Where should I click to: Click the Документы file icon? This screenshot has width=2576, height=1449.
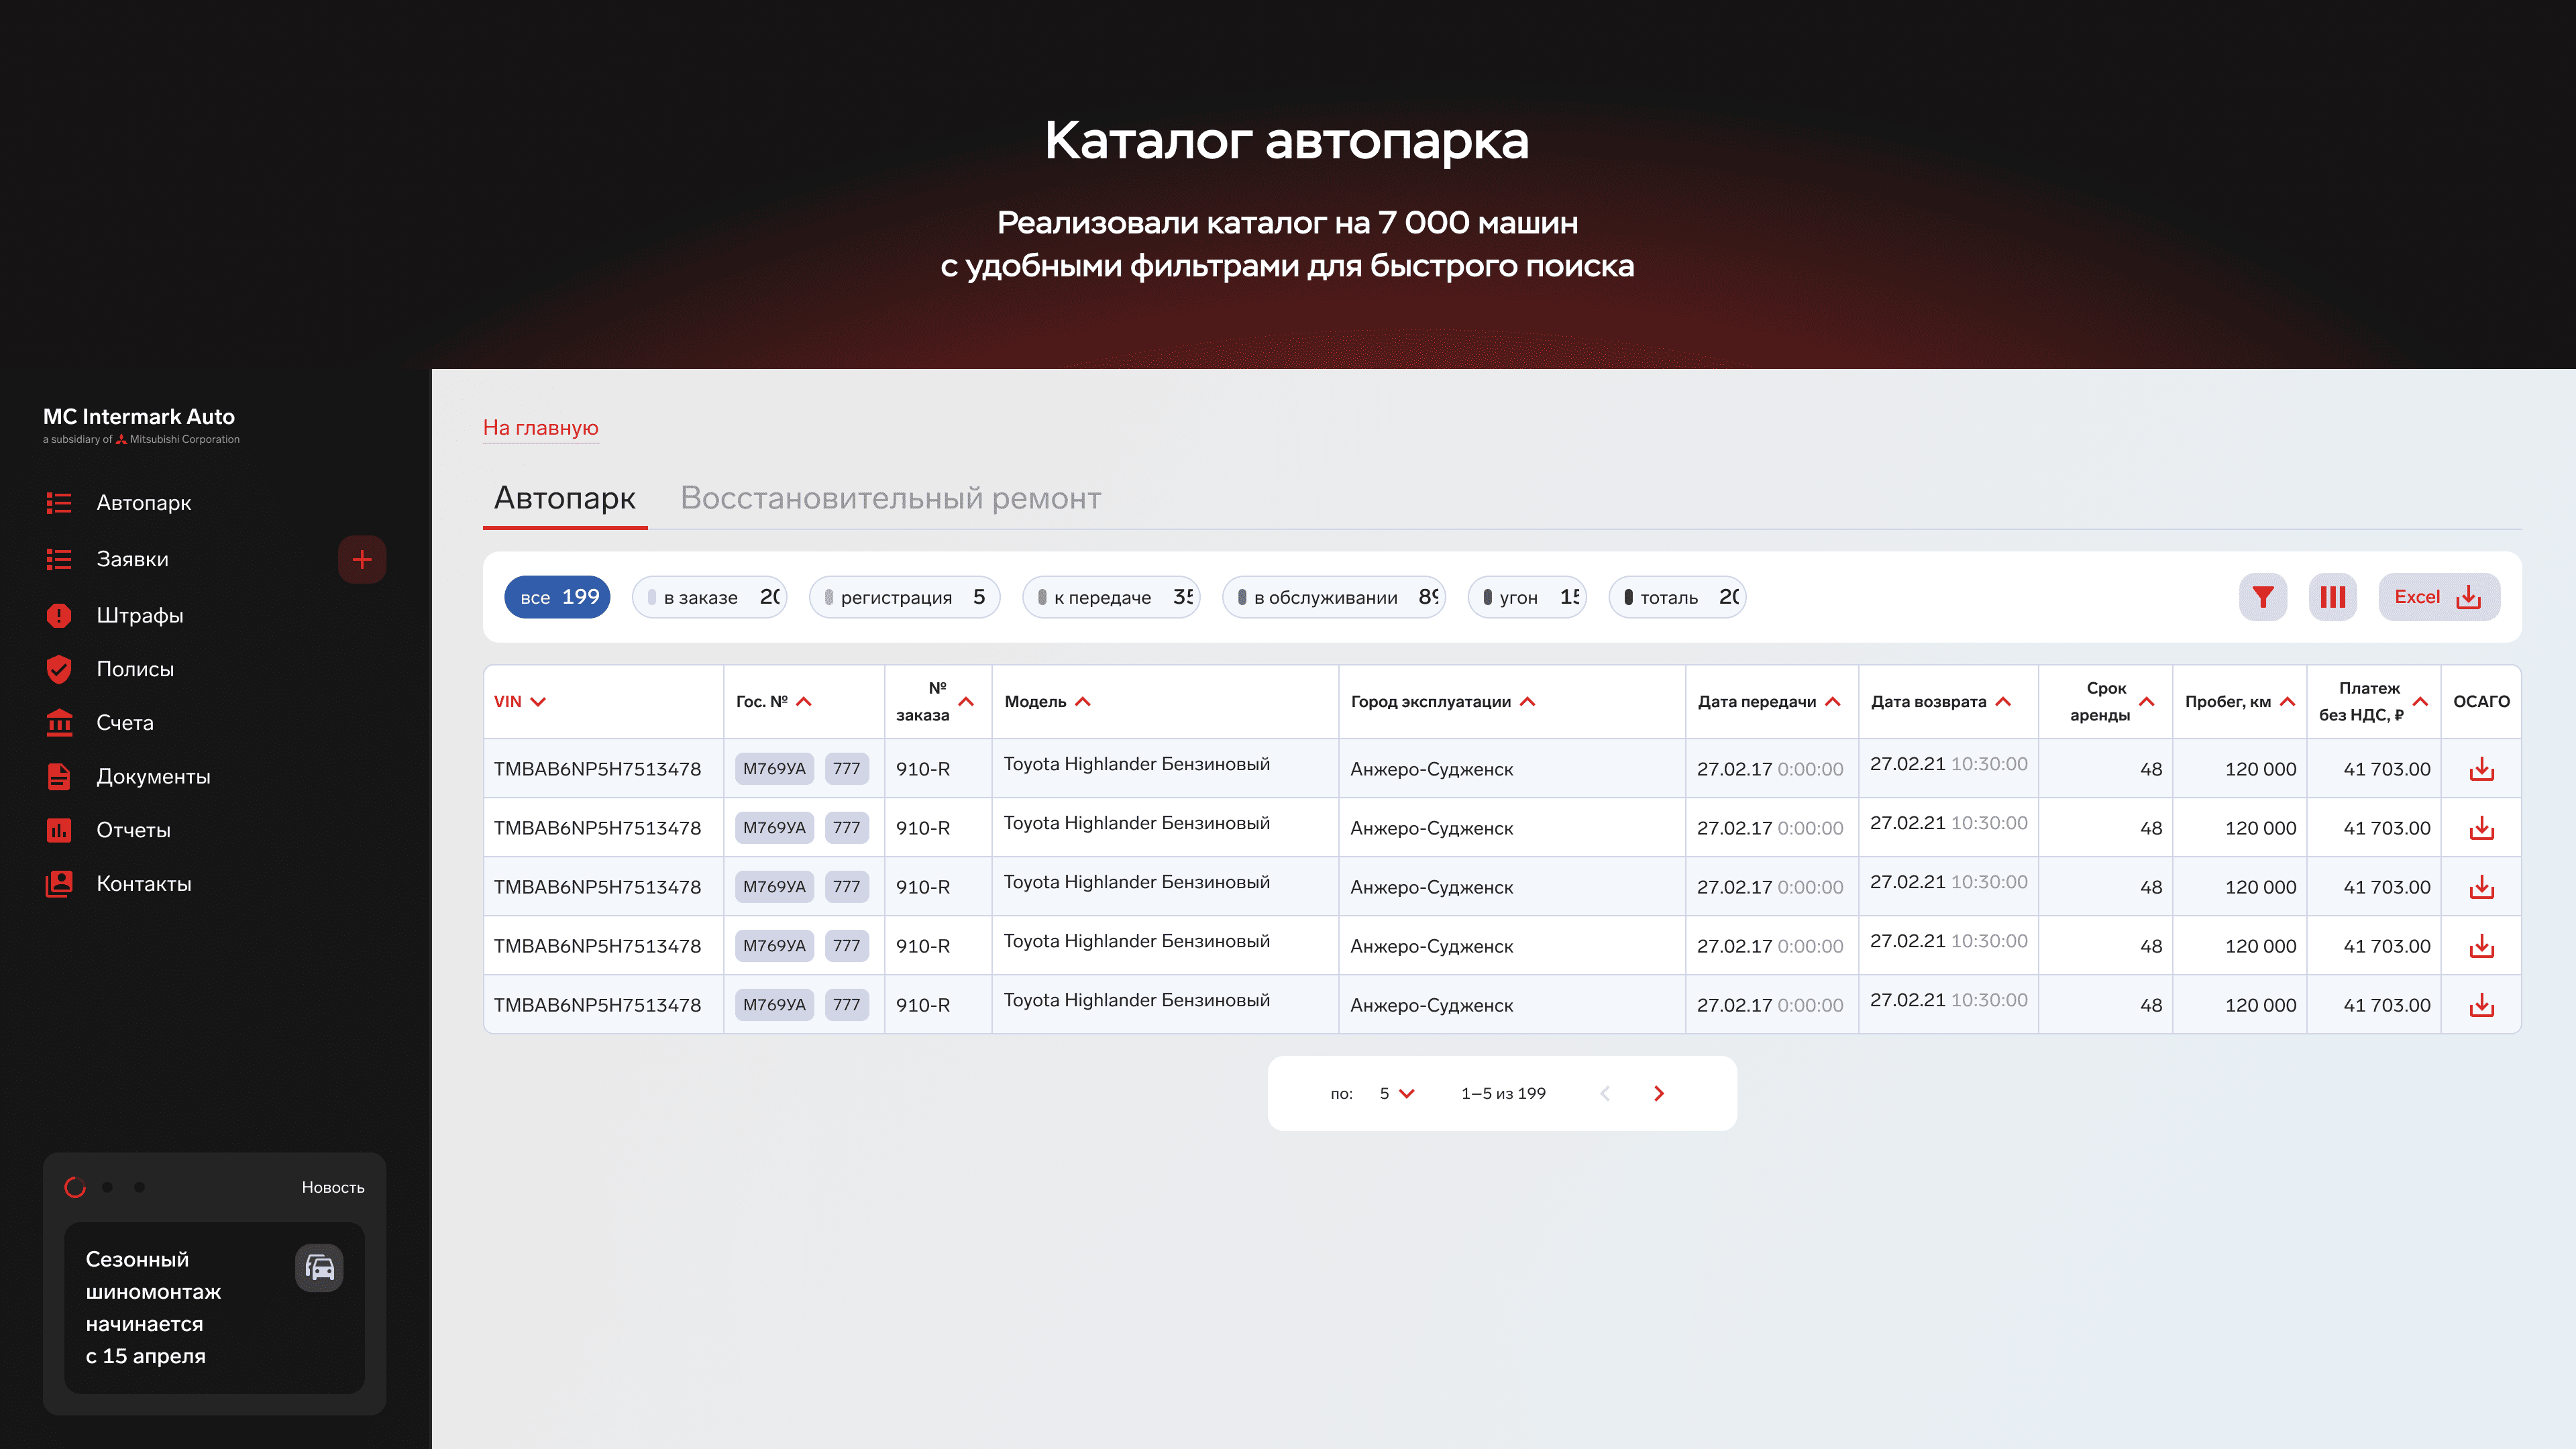click(59, 776)
